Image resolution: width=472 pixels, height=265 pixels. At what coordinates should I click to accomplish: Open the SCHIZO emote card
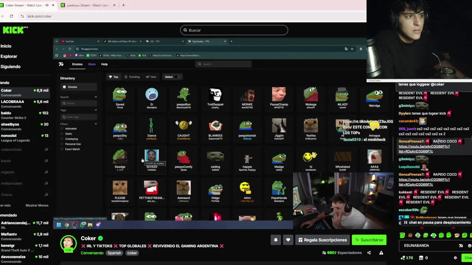click(152, 160)
